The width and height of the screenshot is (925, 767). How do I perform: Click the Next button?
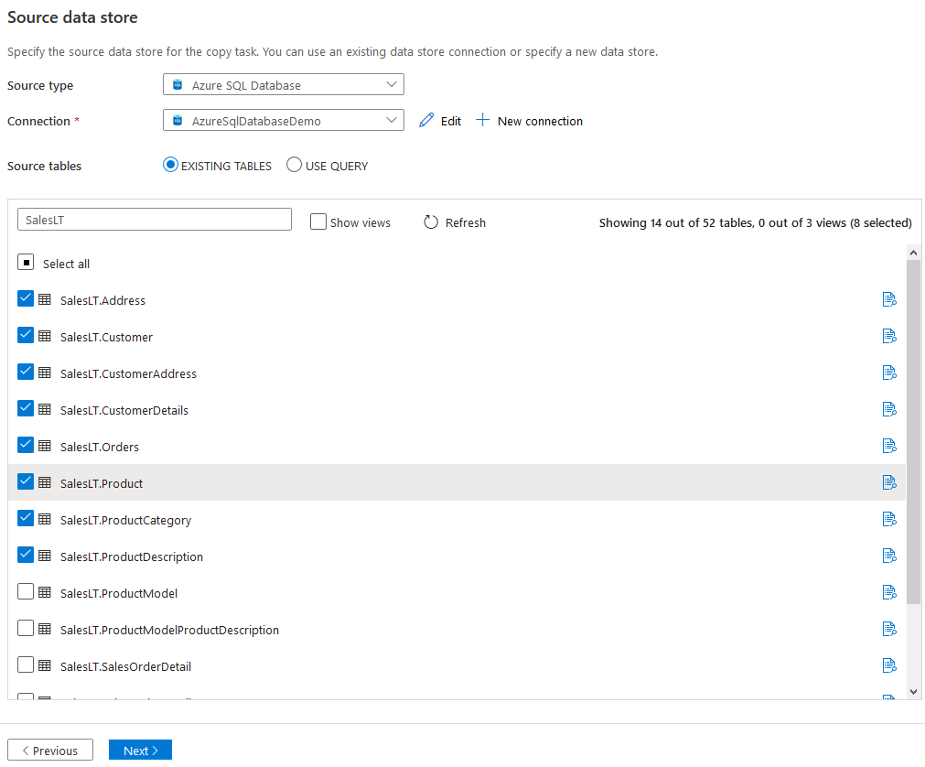point(140,751)
